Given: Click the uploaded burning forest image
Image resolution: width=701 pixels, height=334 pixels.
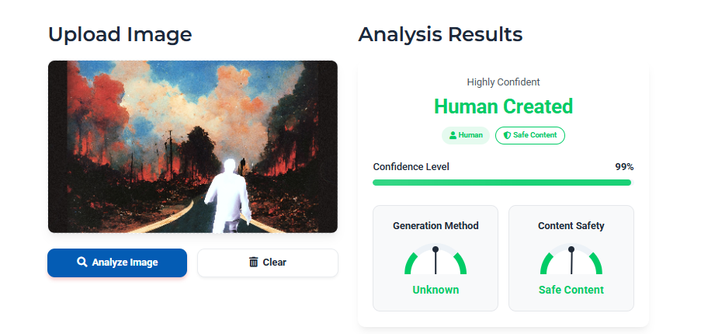Looking at the screenshot, I should click(x=193, y=147).
